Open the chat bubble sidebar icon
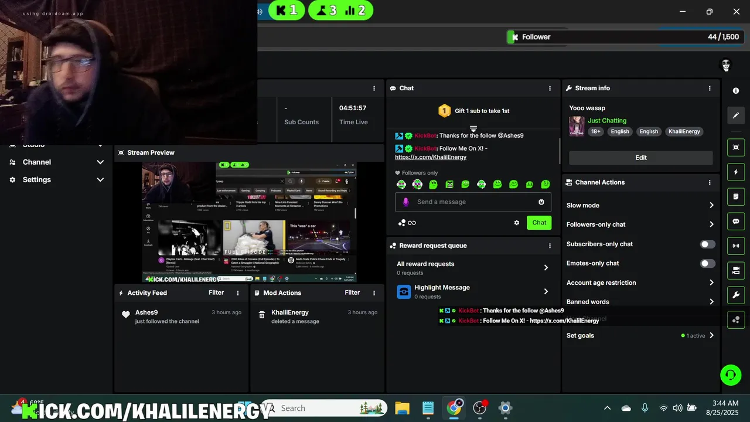750x422 pixels. click(x=736, y=222)
